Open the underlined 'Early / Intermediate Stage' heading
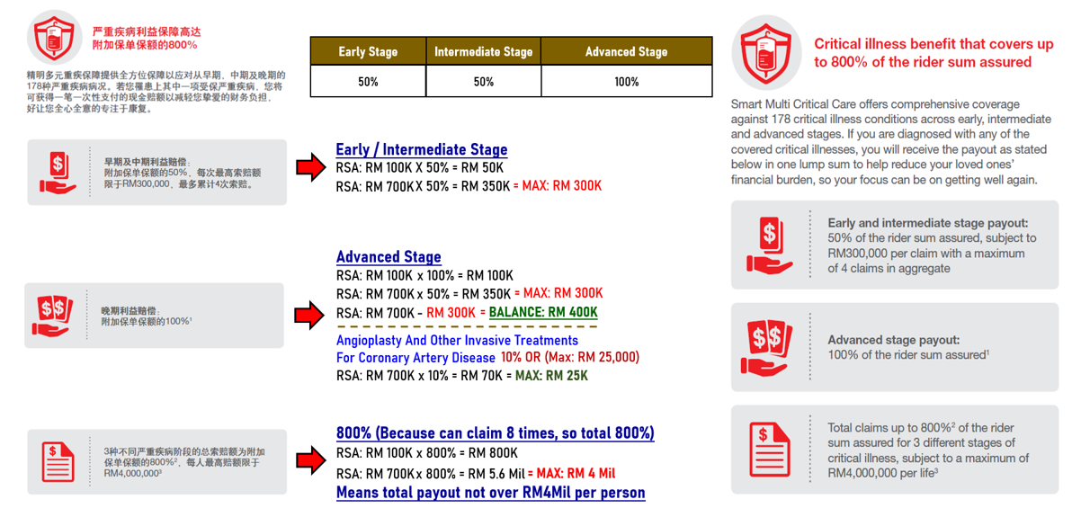Screen dimensions: 1072x517 422,149
